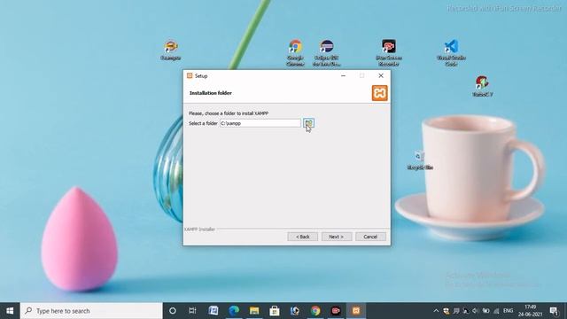This screenshot has height=319, width=567.
Task: Click the taskbar search box
Action: point(91,311)
